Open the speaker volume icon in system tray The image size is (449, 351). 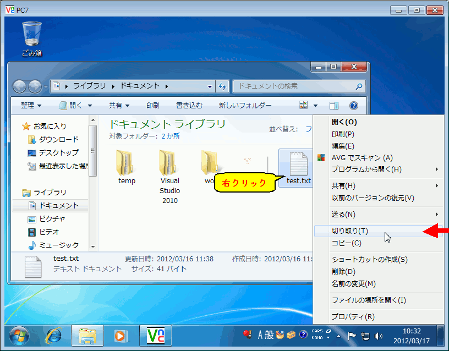point(378,336)
